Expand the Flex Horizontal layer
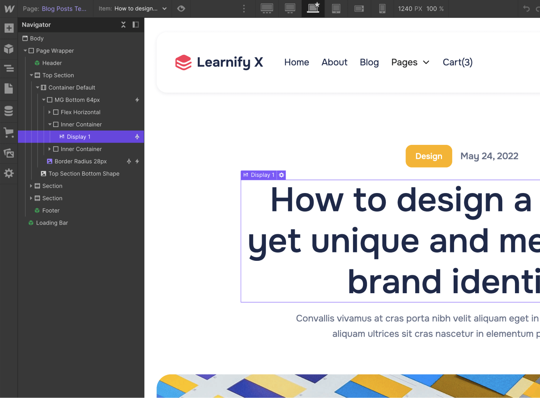 click(50, 112)
